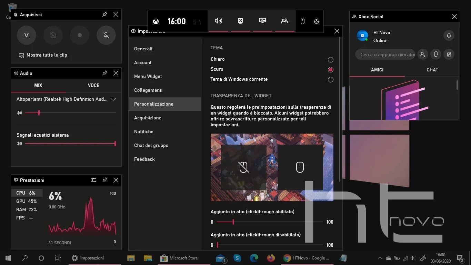Show hidden tray icons chevron
Viewport: 471px width, 265px height.
(x=380, y=258)
